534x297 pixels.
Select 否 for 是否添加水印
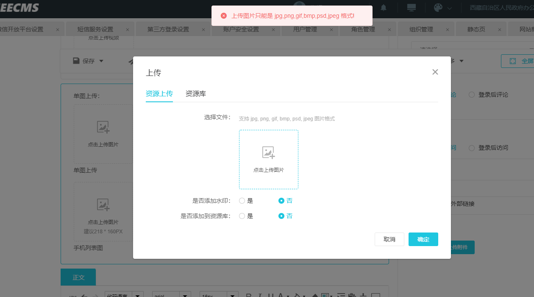tap(281, 201)
